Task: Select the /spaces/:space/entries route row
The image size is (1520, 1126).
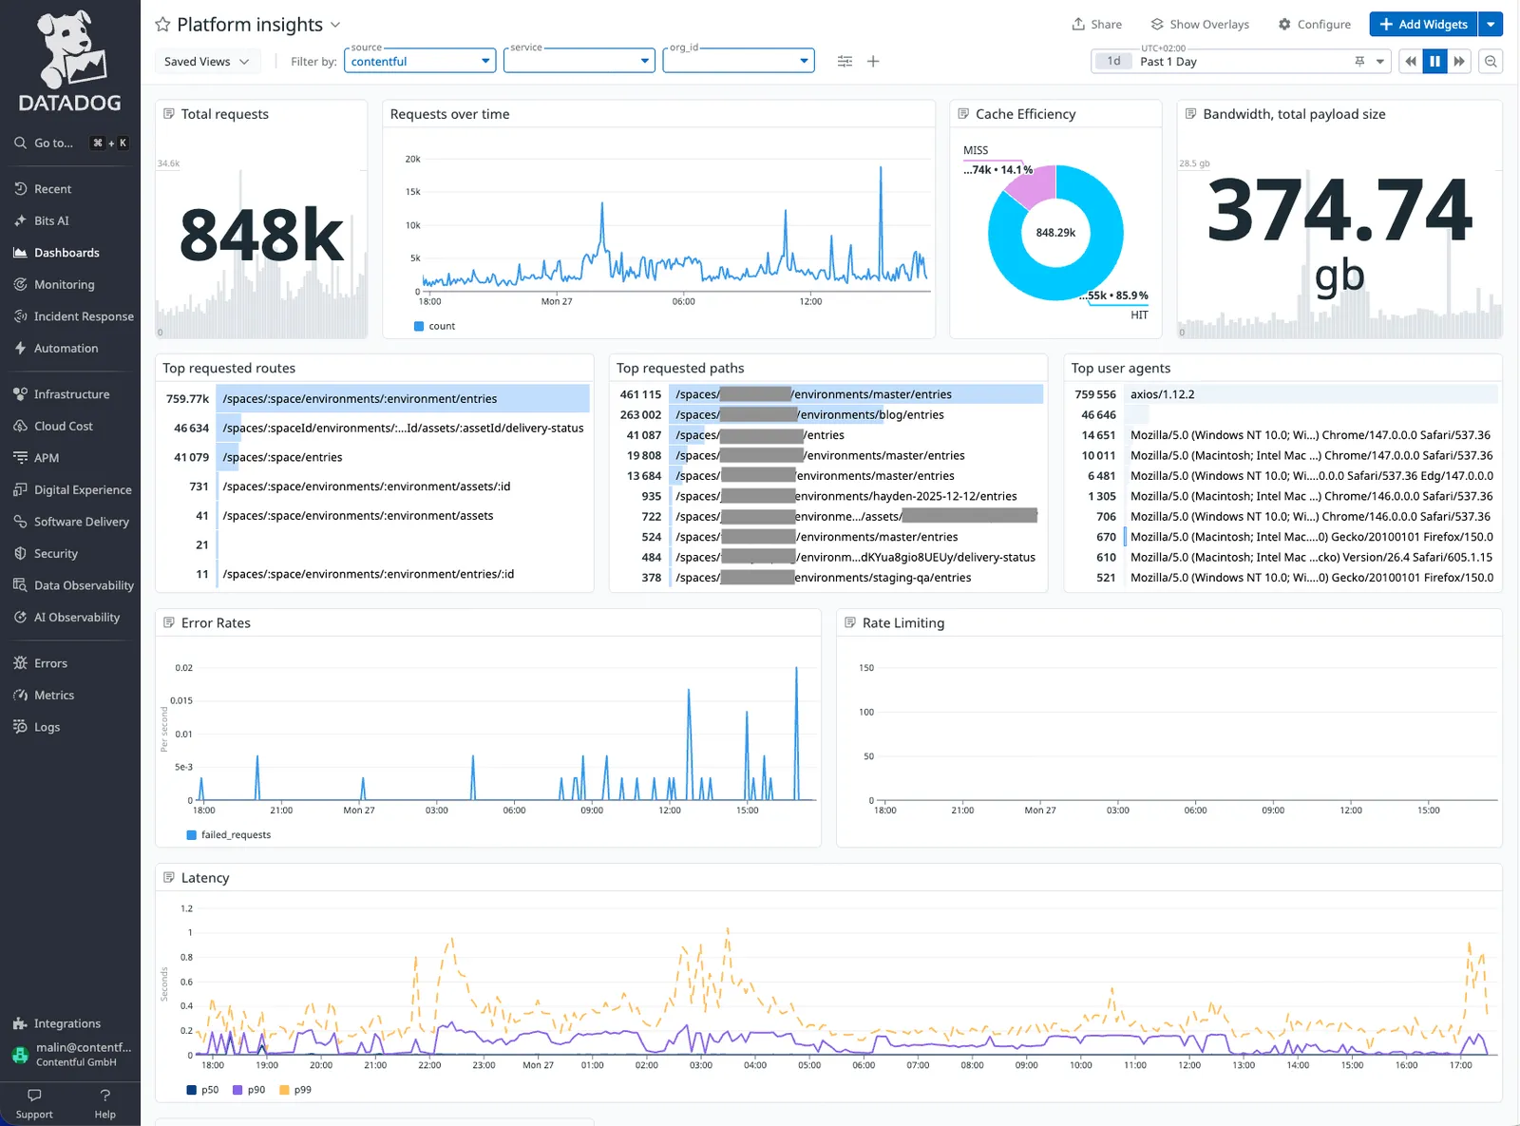Action: (x=374, y=457)
